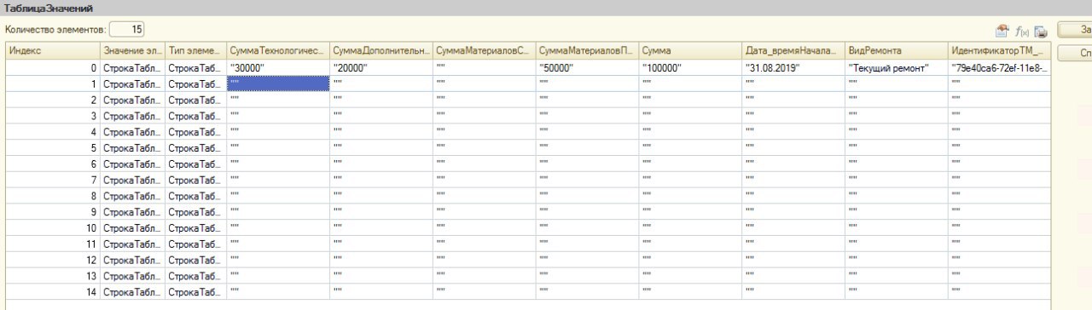Select empty Сумма cell in row 3
This screenshot has height=310, width=1092.
point(691,116)
